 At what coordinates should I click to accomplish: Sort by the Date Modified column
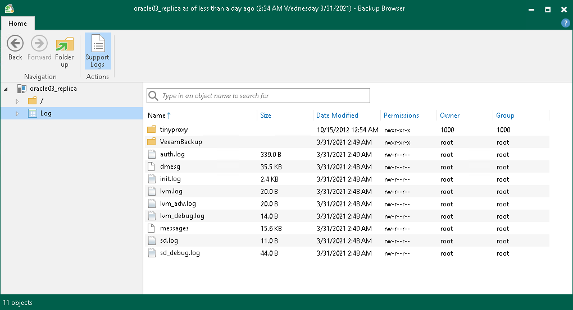coord(337,115)
